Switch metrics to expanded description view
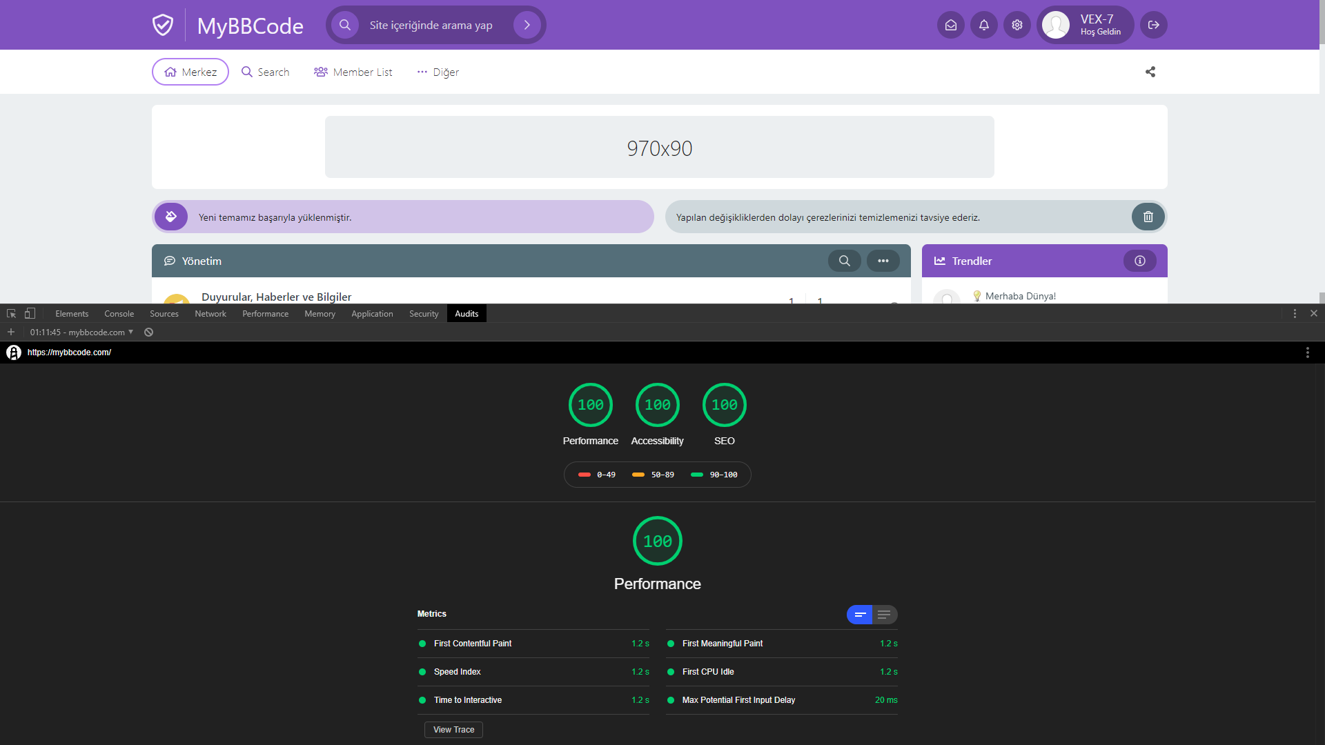 [884, 615]
